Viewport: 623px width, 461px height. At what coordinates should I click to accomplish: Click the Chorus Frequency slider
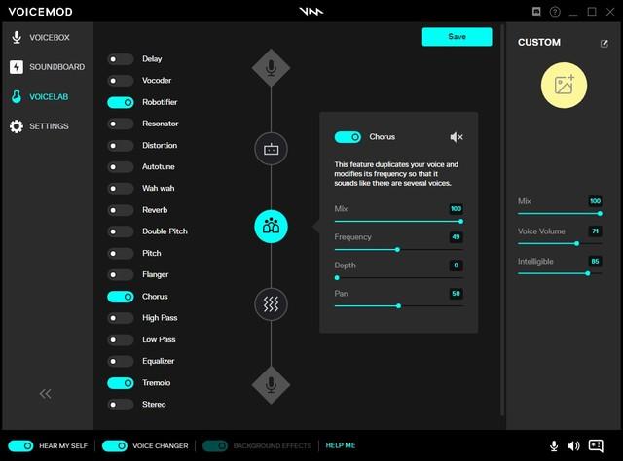(x=398, y=250)
